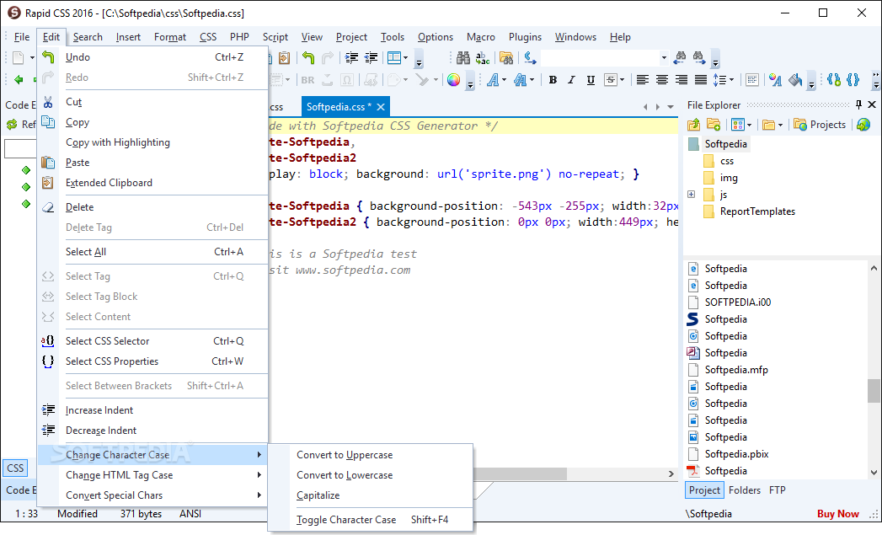Align text center

pos(662,80)
